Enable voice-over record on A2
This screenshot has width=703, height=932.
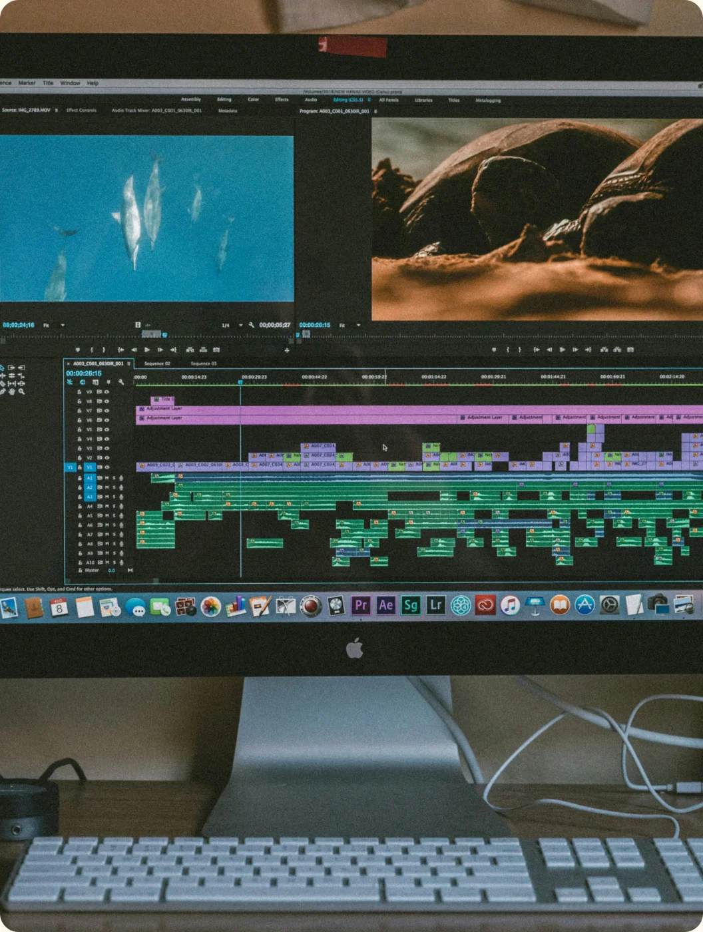(x=121, y=487)
